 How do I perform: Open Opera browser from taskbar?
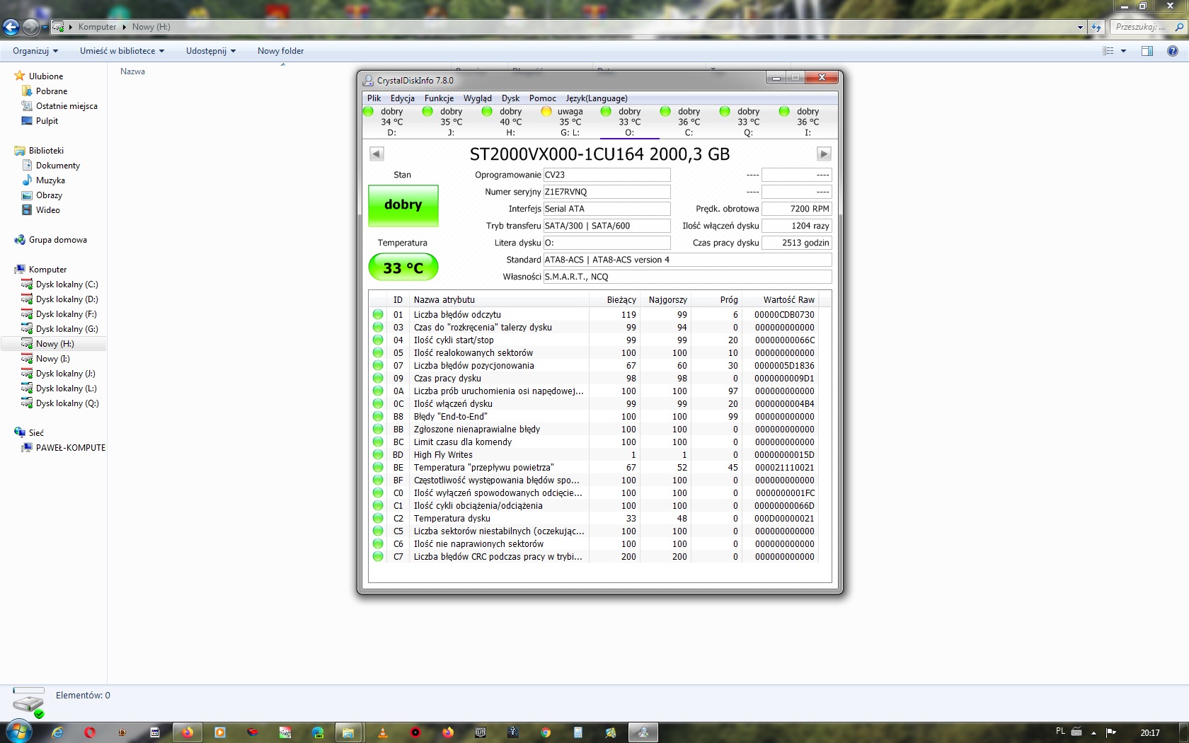click(x=89, y=732)
